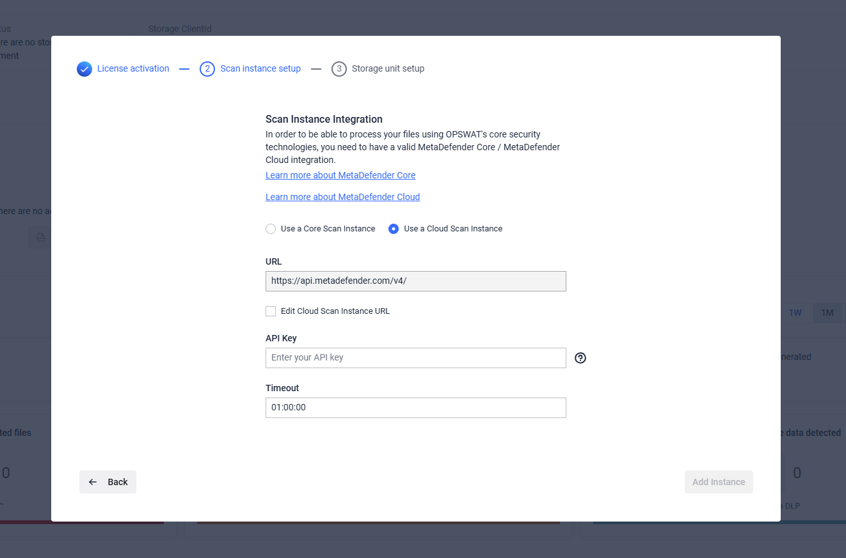This screenshot has width=846, height=558.
Task: Click the step 3 circle icon
Action: tap(339, 69)
